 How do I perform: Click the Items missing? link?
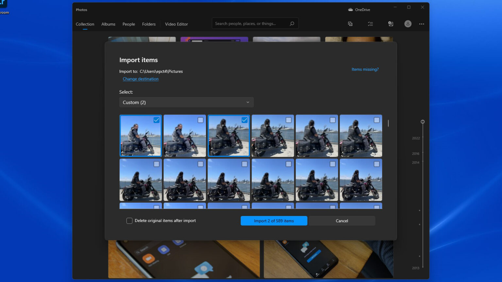(x=365, y=69)
